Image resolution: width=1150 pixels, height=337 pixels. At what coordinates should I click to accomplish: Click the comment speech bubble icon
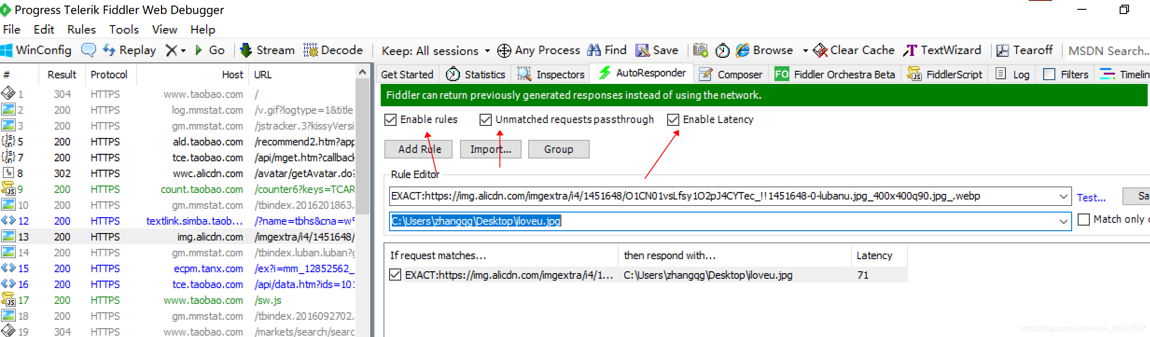click(89, 50)
